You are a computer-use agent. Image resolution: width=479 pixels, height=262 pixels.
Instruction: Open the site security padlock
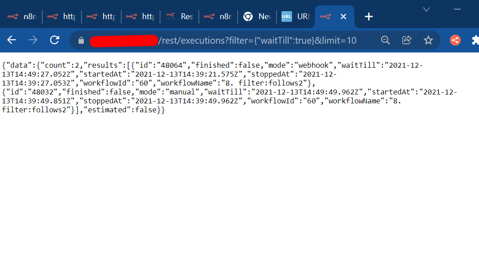[81, 40]
